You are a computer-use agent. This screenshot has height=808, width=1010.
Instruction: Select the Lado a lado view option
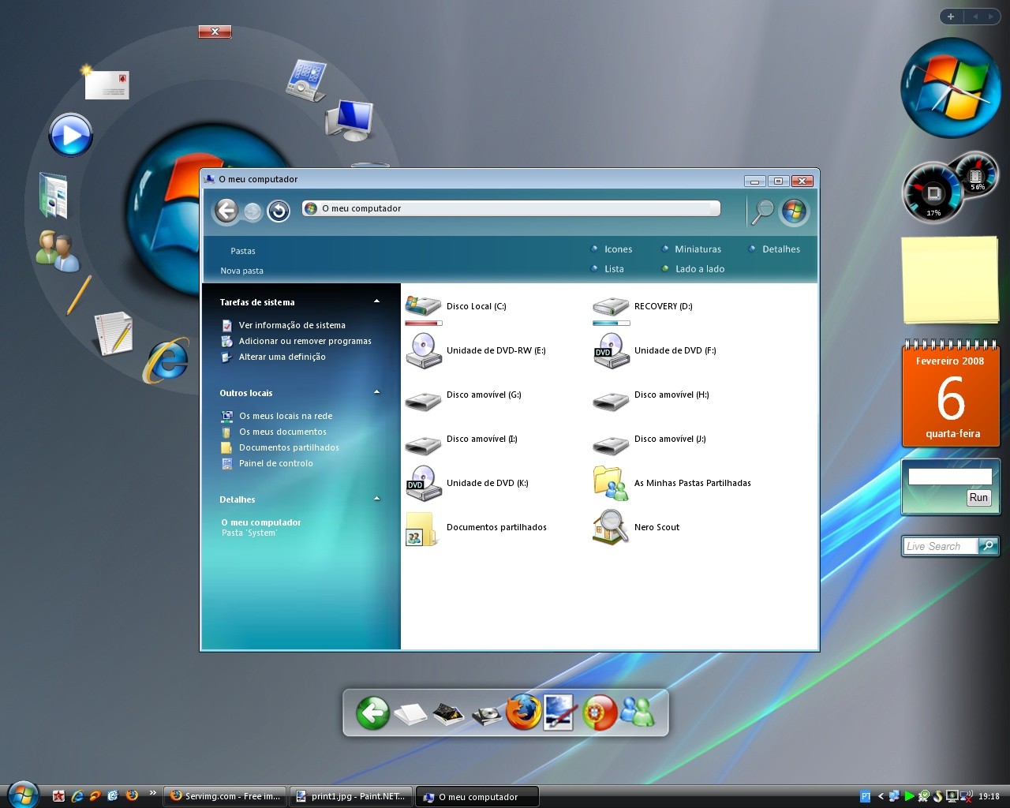click(x=698, y=268)
